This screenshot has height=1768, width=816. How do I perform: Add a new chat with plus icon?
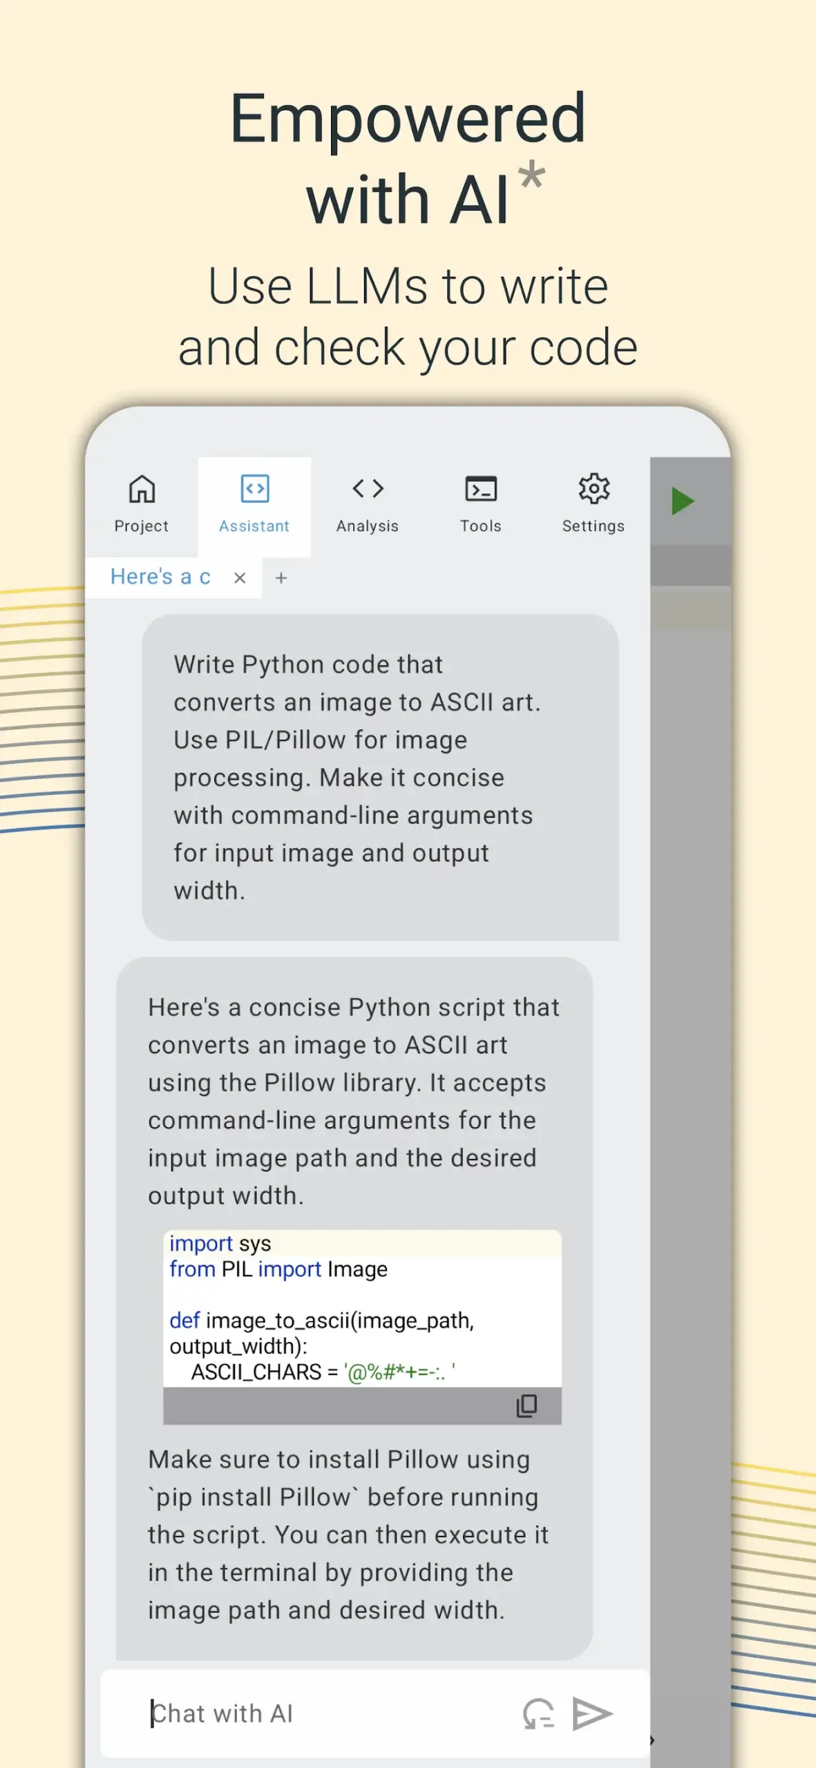coord(281,578)
